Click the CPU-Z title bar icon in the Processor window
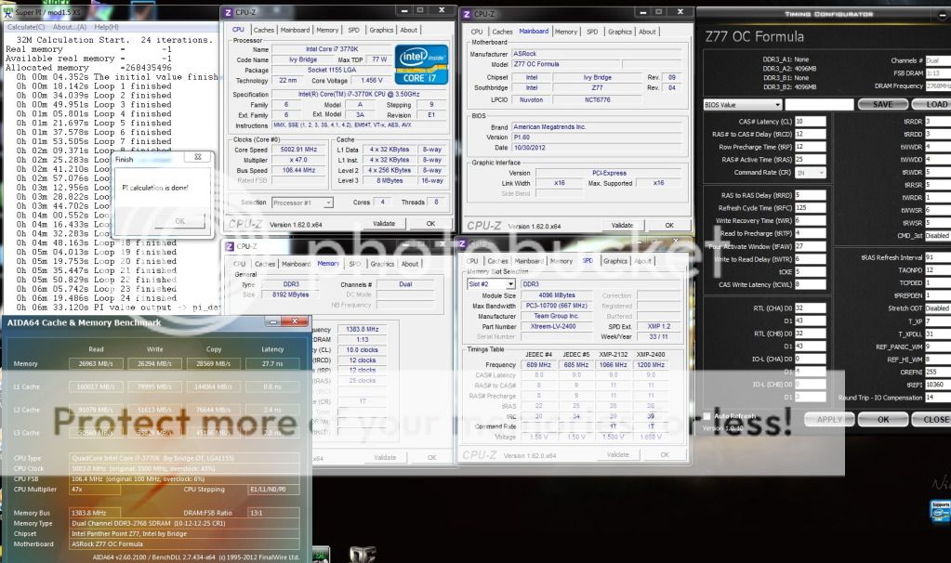The image size is (951, 563). click(x=230, y=12)
